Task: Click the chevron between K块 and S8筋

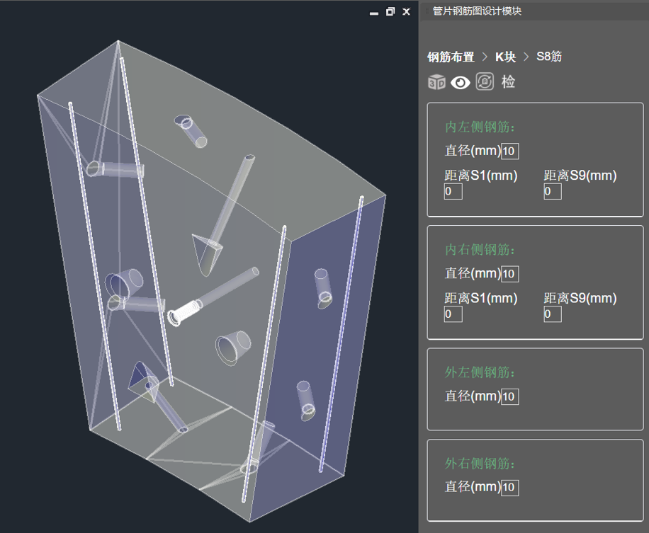Action: point(526,57)
